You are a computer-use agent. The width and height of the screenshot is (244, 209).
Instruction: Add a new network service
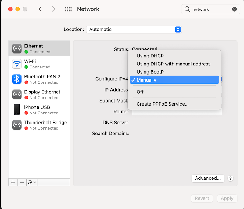click(x=13, y=182)
